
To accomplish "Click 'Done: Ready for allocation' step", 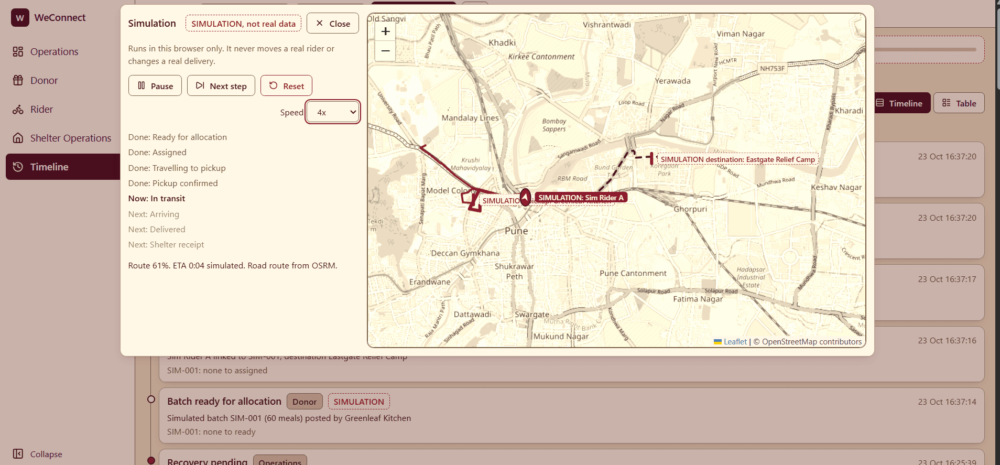I will (178, 137).
